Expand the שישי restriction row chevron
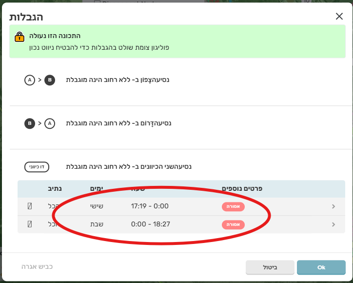 pos(333,206)
